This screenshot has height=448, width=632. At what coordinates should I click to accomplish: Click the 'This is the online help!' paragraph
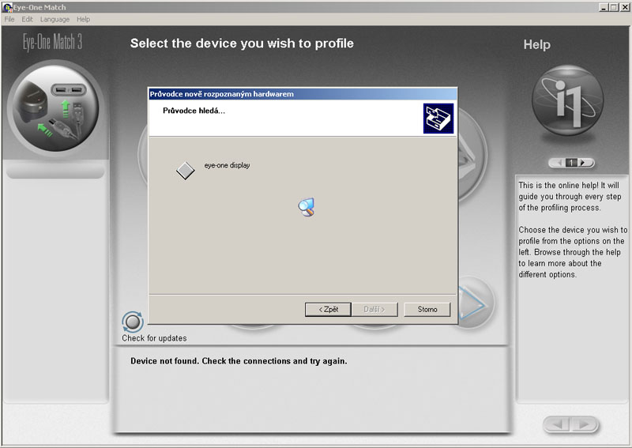click(x=569, y=197)
